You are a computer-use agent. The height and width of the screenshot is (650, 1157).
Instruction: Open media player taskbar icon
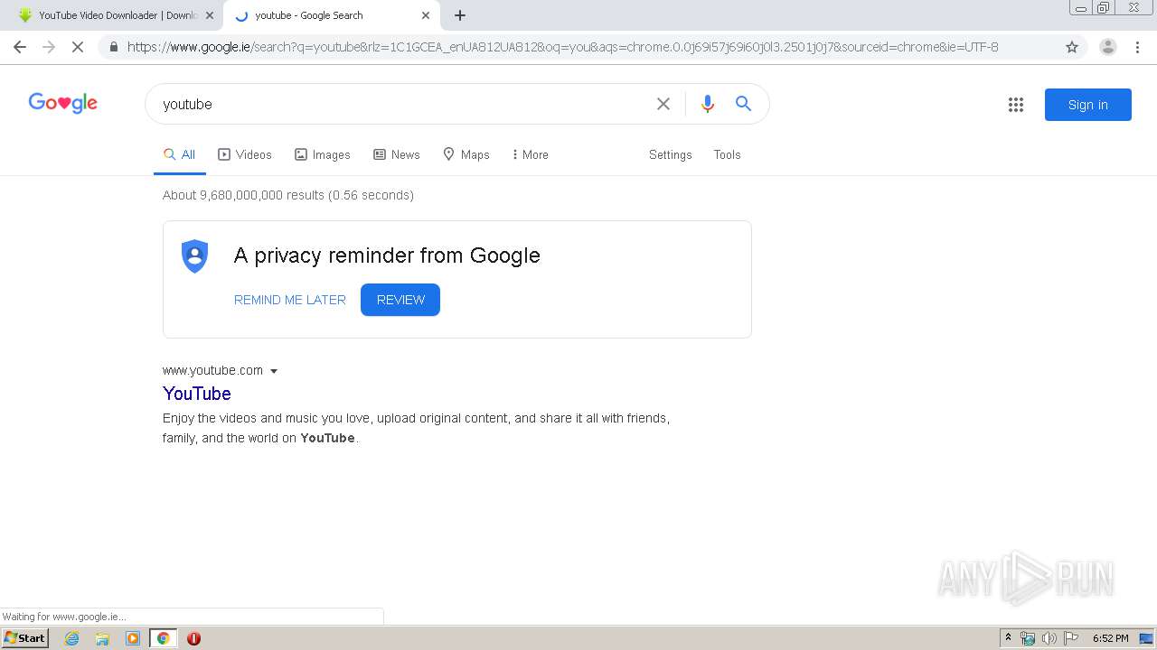[x=133, y=638]
